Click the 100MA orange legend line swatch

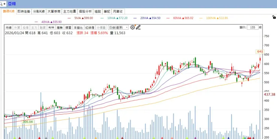click(201, 18)
